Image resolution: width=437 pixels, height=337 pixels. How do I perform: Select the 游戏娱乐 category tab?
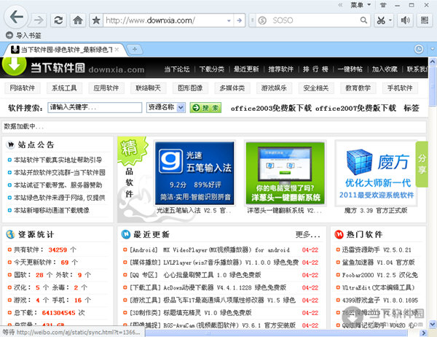tap(274, 88)
